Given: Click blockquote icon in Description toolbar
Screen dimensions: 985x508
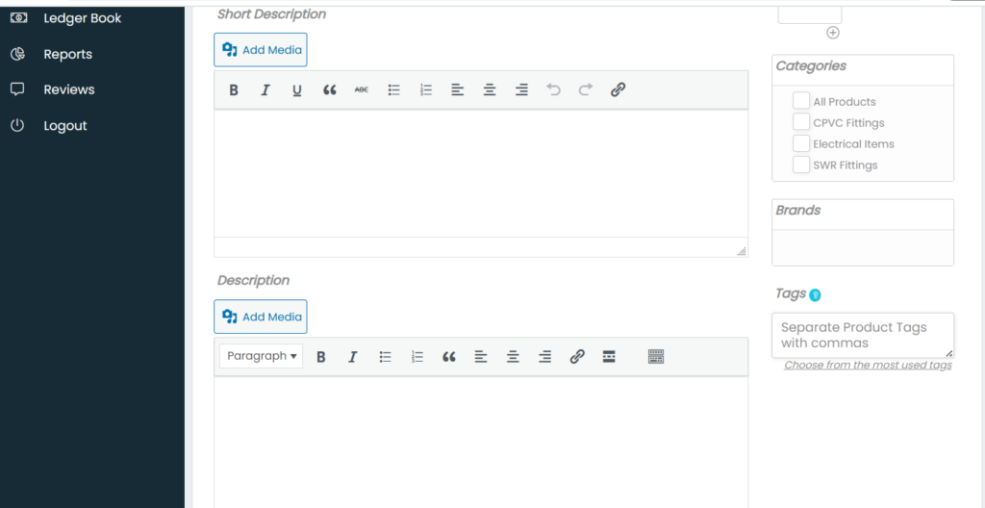Looking at the screenshot, I should 448,357.
